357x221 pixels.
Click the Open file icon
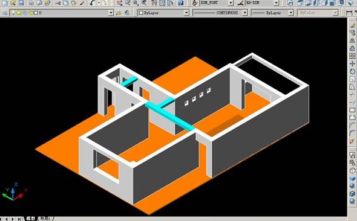tap(13, 3)
